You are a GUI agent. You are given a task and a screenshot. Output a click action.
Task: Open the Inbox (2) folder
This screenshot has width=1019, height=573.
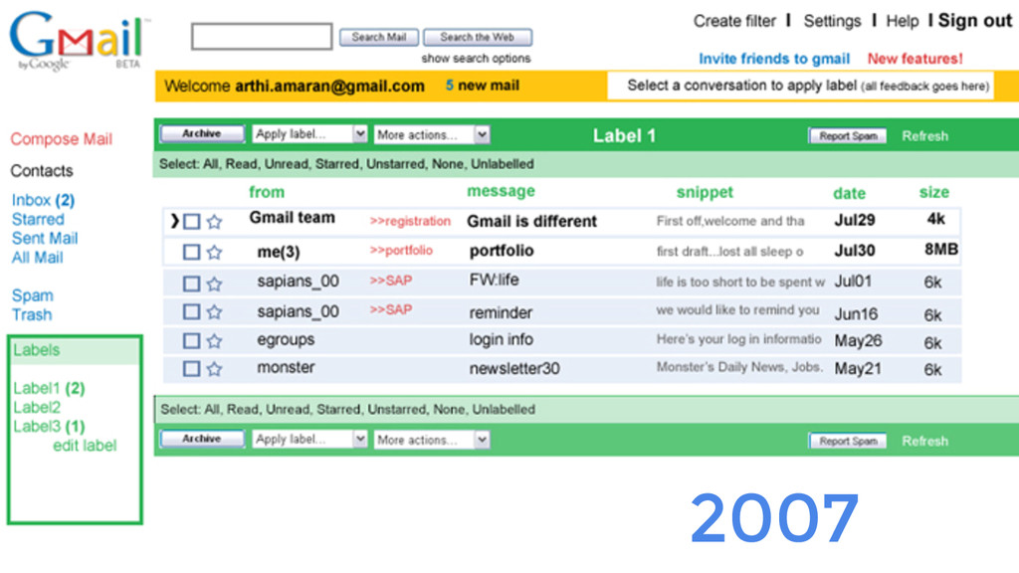(43, 200)
